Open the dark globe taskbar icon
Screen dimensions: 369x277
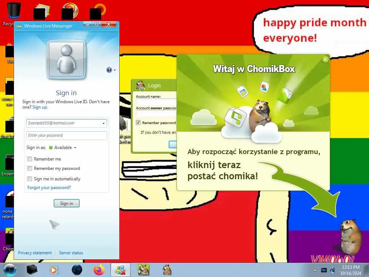coord(77,270)
